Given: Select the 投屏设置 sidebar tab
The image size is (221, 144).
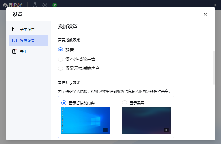Looking at the screenshot, I should tap(29, 40).
